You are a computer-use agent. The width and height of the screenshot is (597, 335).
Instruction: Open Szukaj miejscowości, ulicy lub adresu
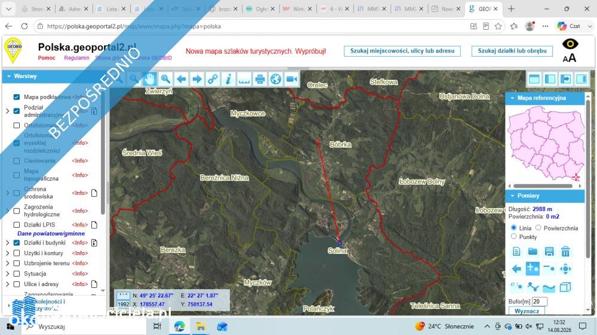(x=402, y=51)
